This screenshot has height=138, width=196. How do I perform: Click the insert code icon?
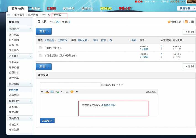[x=67, y=92]
